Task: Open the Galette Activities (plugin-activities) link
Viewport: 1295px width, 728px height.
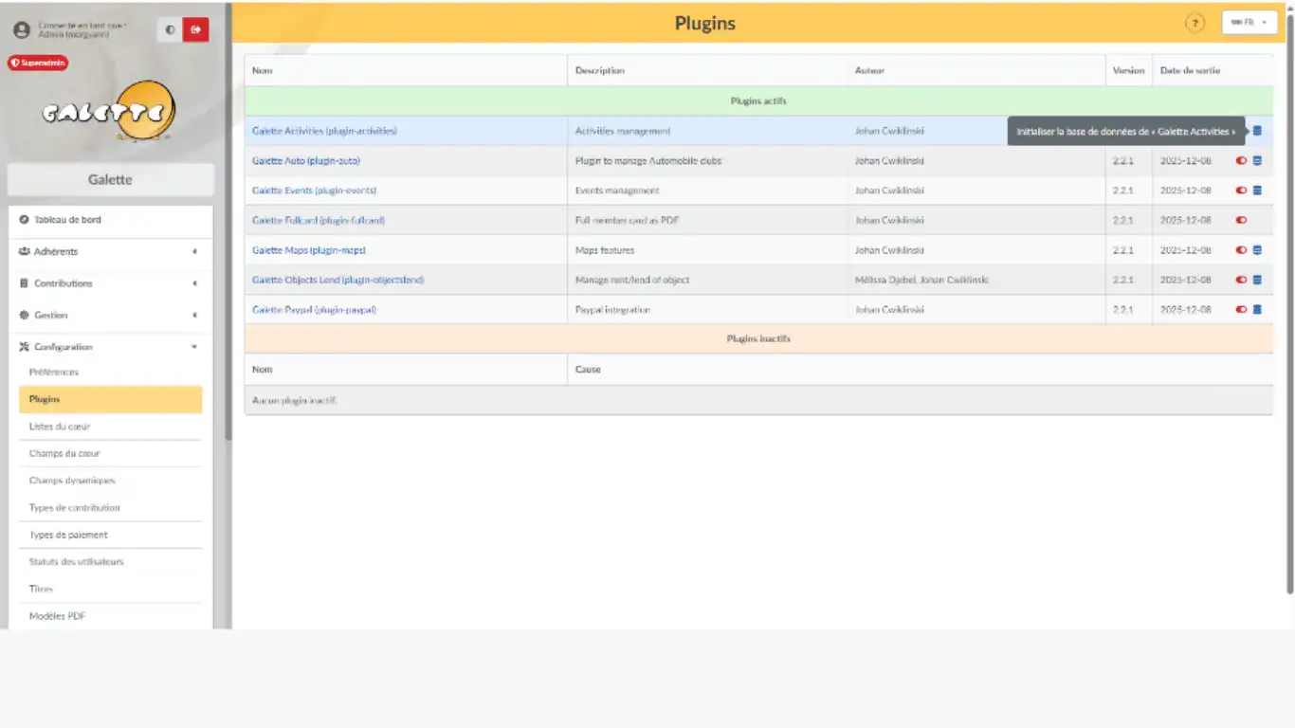Action: pos(324,131)
